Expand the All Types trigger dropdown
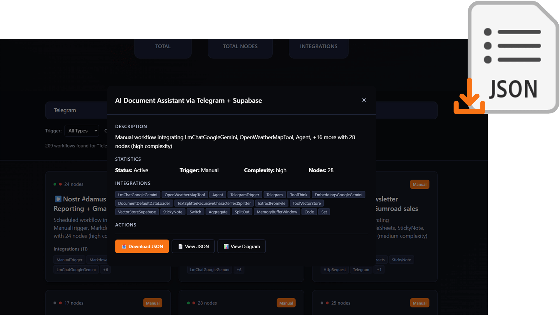This screenshot has height=315, width=560. 82,131
